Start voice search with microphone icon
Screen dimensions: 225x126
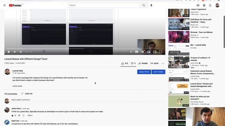tap(151, 5)
